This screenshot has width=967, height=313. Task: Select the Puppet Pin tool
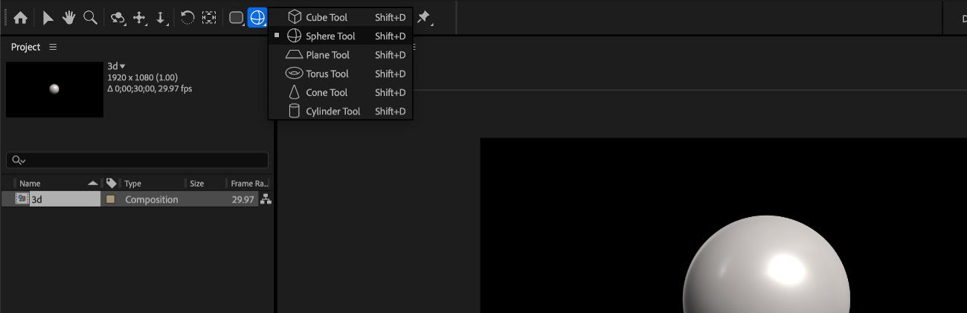point(425,18)
